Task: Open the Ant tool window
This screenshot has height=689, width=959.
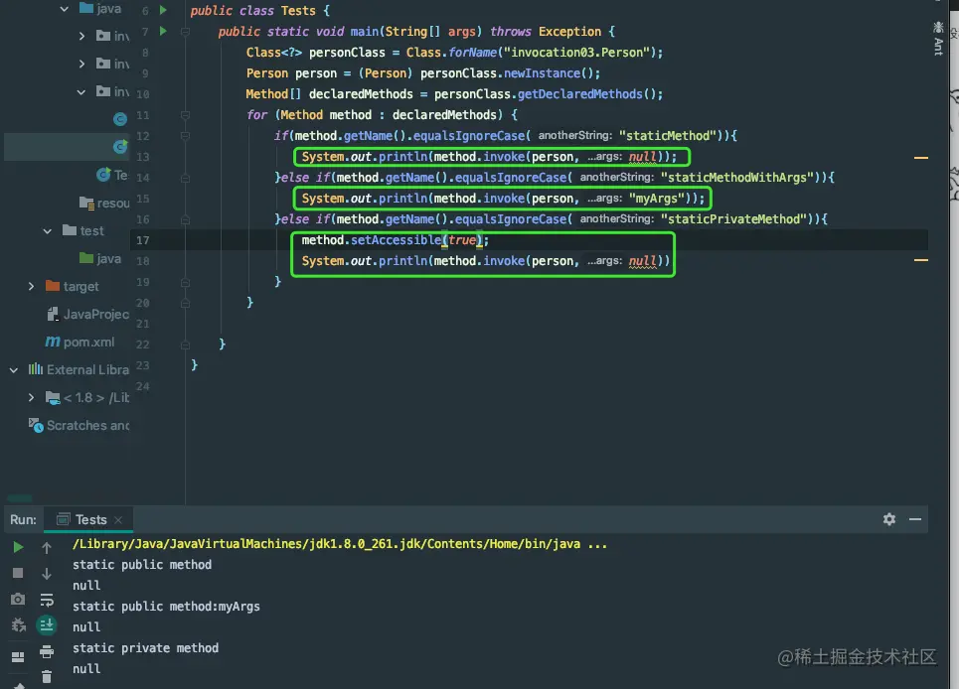Action: click(938, 40)
